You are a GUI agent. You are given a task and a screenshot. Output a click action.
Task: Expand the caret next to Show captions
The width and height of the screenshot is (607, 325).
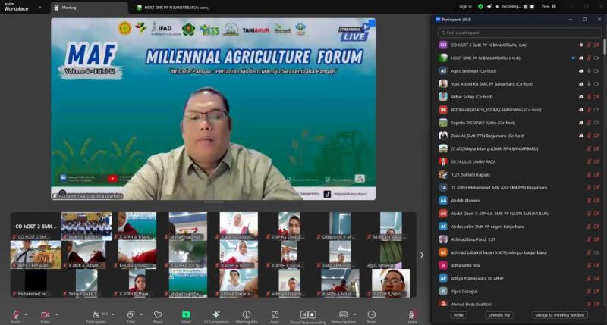(354, 314)
